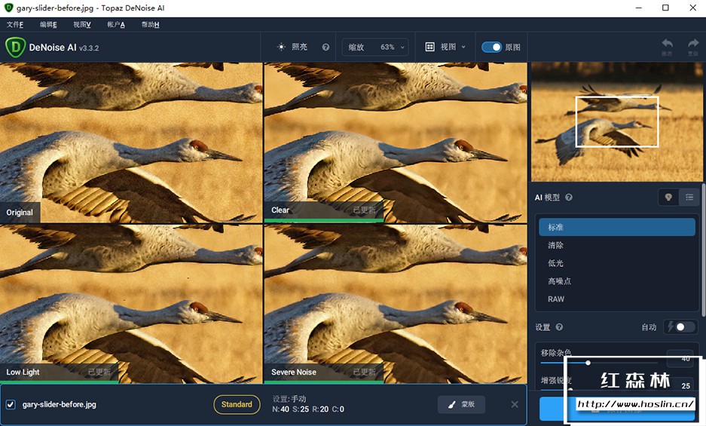Select the 清除 Clear AI model
The image size is (706, 426).
(617, 245)
